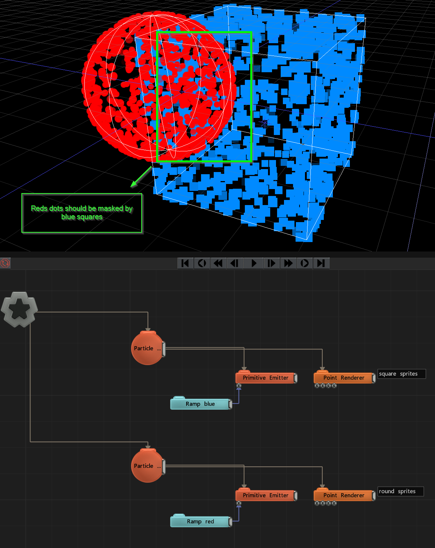Image resolution: width=435 pixels, height=548 pixels.
Task: Select the upper Particle root node
Action: point(147,348)
